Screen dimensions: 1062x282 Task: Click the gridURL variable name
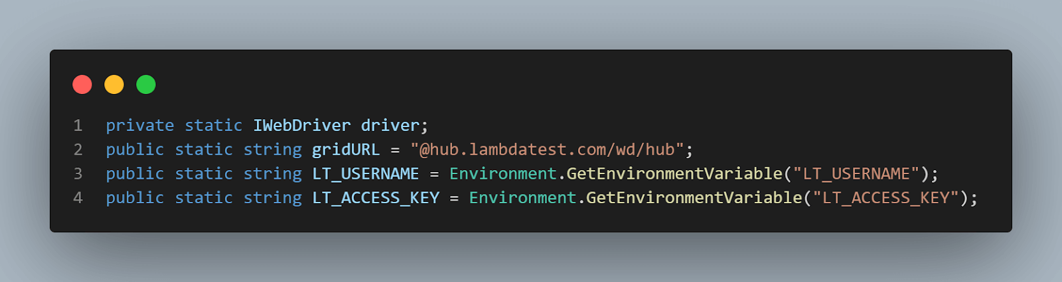tap(346, 150)
